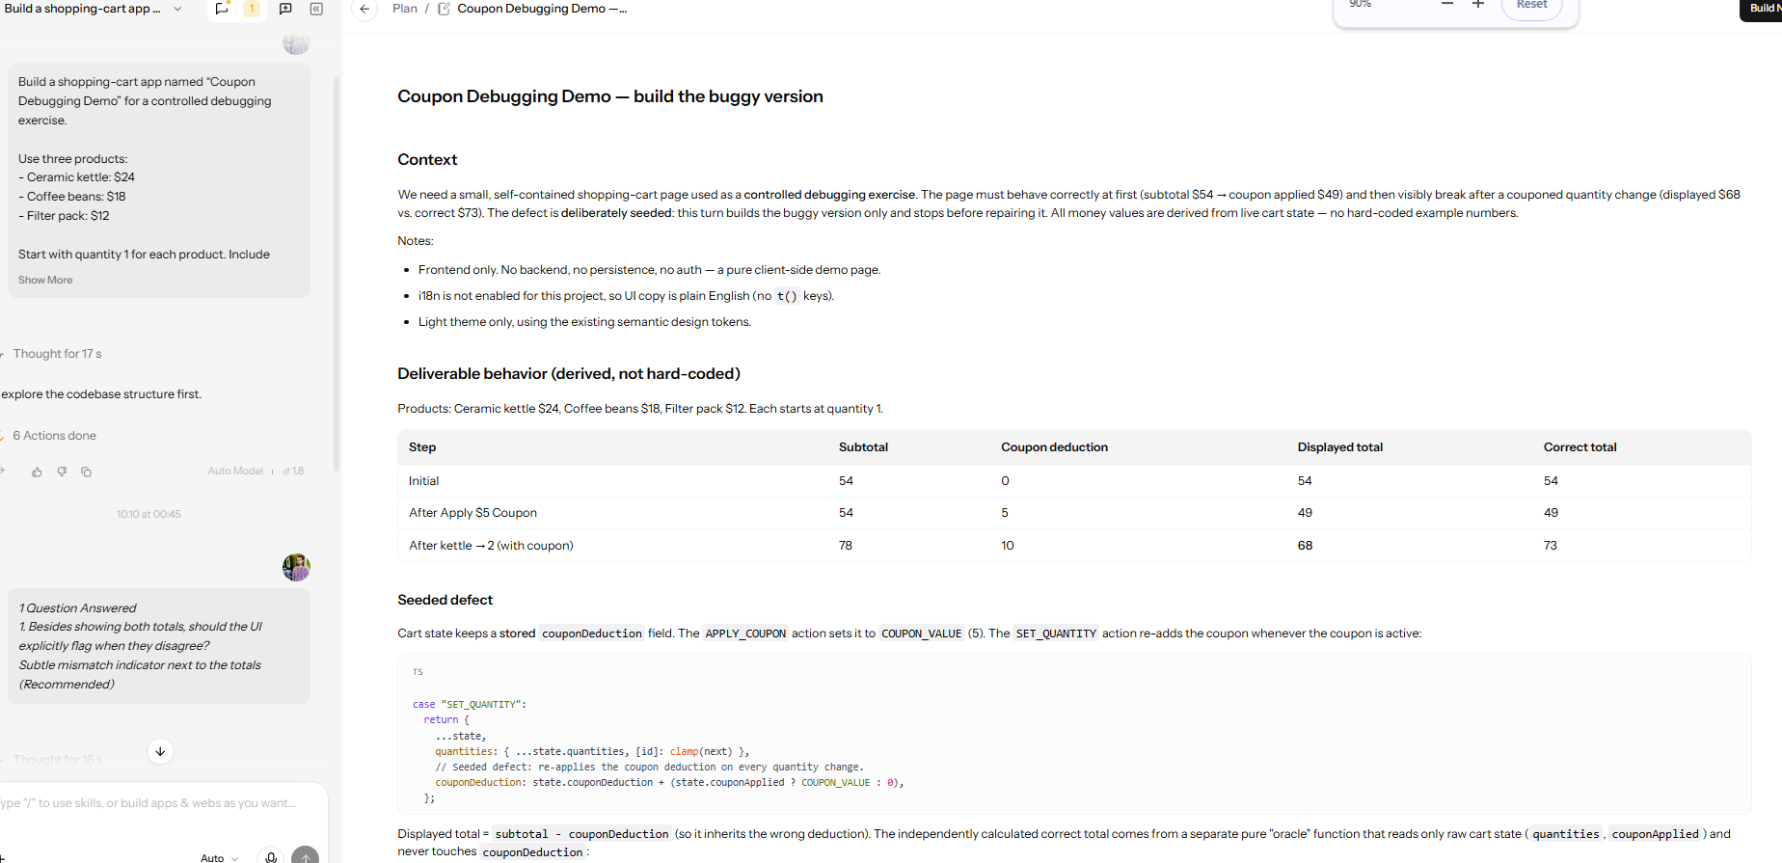Expand the project title dropdown chevron
The width and height of the screenshot is (1782, 863).
(x=177, y=9)
